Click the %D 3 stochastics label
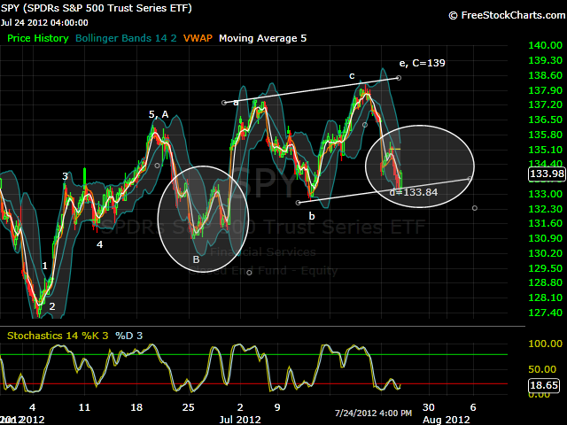This screenshot has width=567, height=425. [129, 336]
